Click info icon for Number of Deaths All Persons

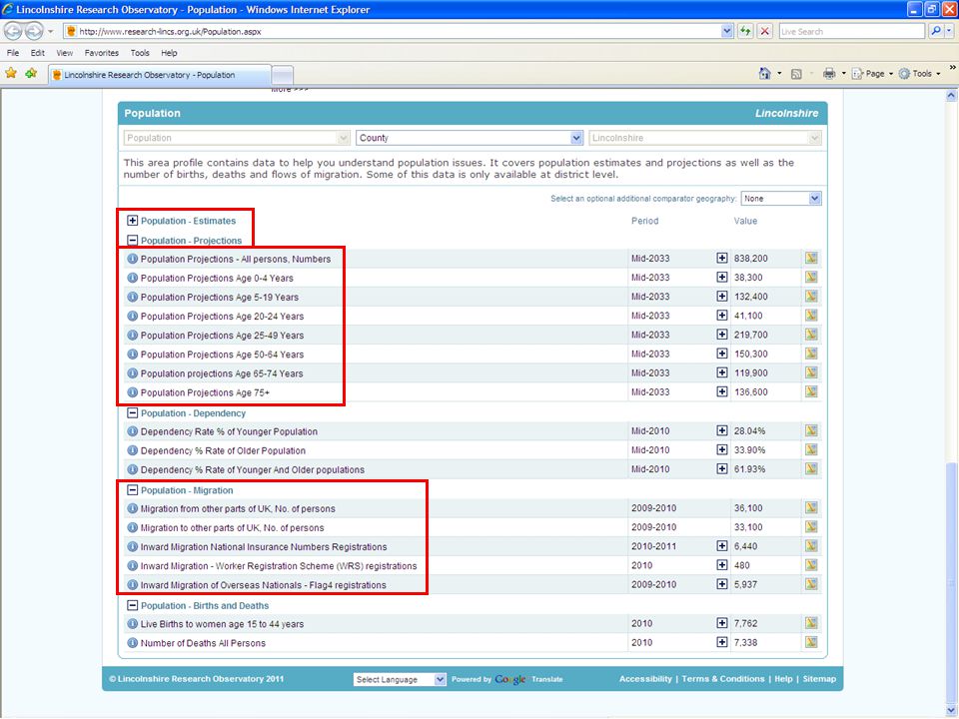[x=132, y=642]
